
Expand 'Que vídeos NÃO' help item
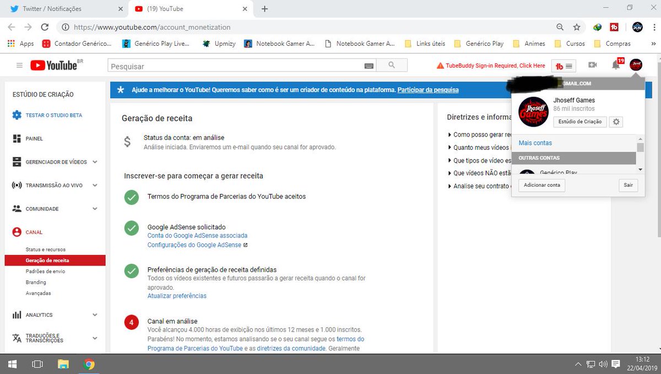click(x=479, y=173)
